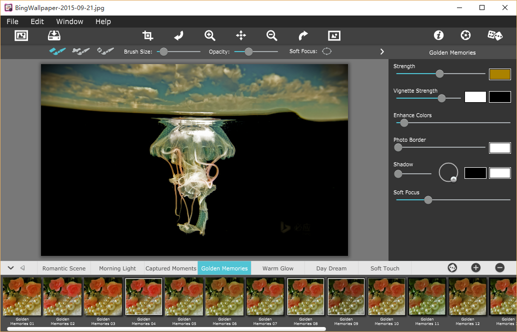Select the blue paint brush mode
The height and width of the screenshot is (332, 517).
click(x=57, y=51)
